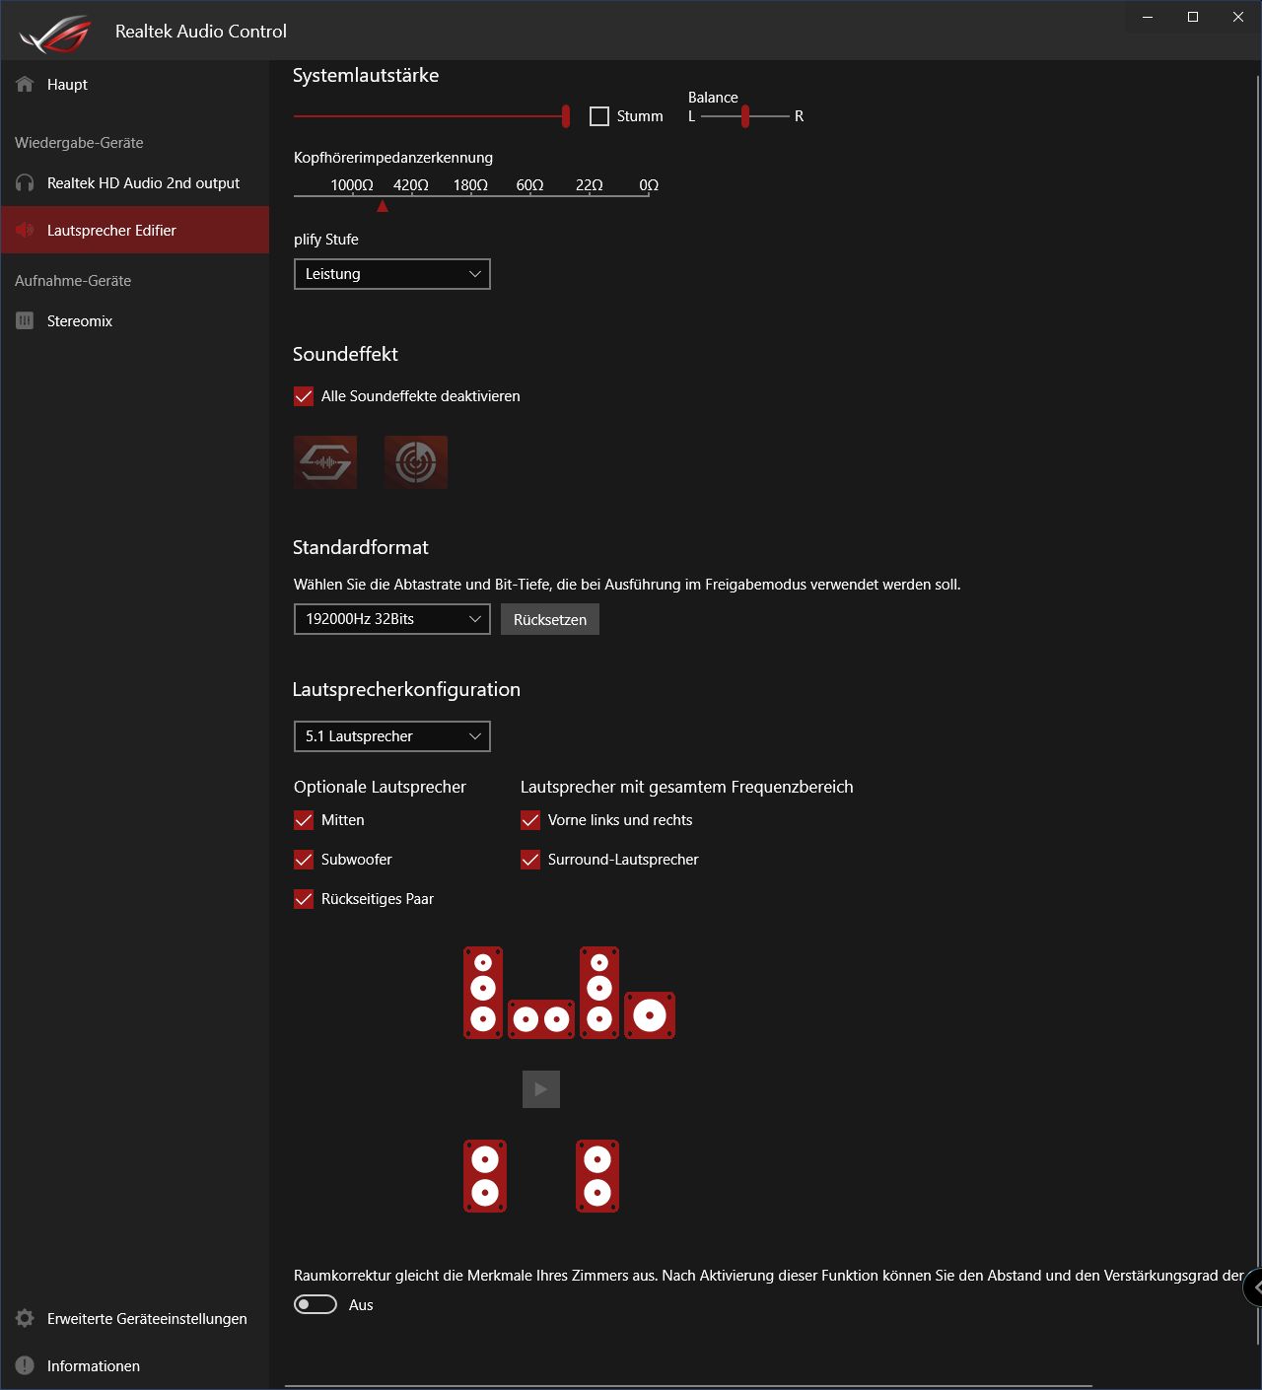Enable the Raumkorrektur toggle switch
This screenshot has height=1390, width=1262.
click(x=315, y=1305)
